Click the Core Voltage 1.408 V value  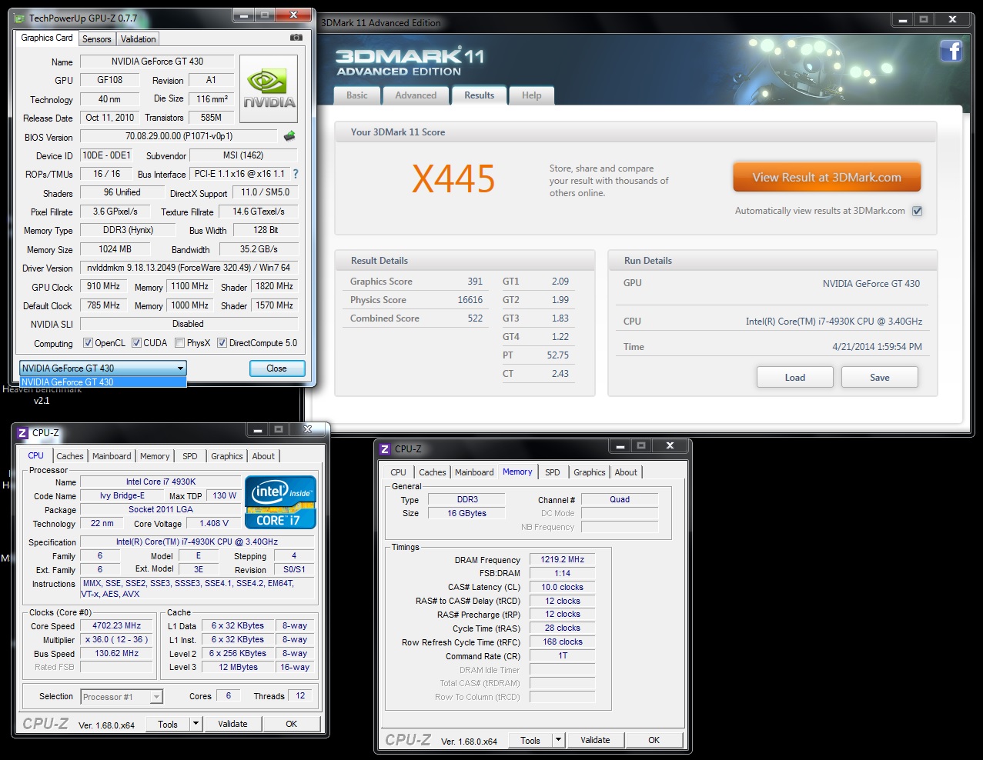point(214,523)
